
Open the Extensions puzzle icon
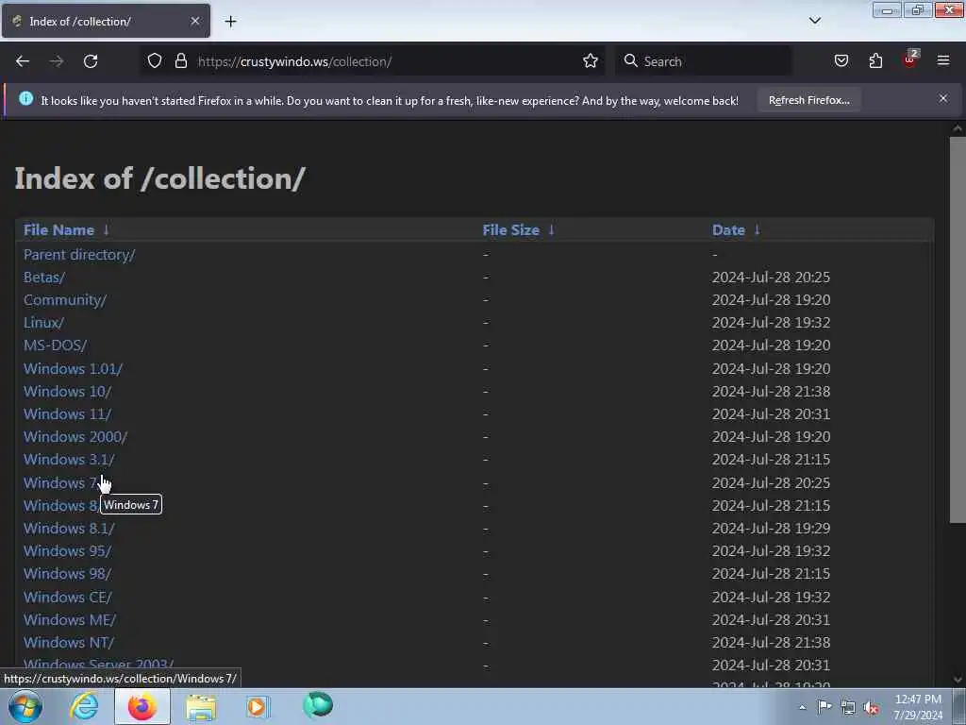pyautogui.click(x=875, y=61)
